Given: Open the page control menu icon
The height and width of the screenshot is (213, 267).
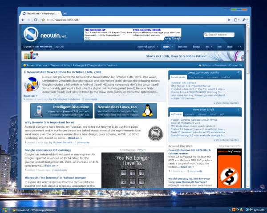Looking at the screenshot, I should pyautogui.click(x=237, y=20).
